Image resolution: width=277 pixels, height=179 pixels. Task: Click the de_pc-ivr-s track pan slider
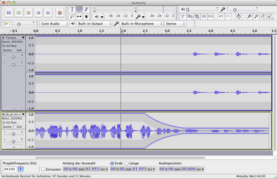click(x=13, y=141)
